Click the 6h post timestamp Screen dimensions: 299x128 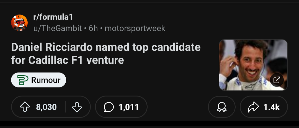93,28
